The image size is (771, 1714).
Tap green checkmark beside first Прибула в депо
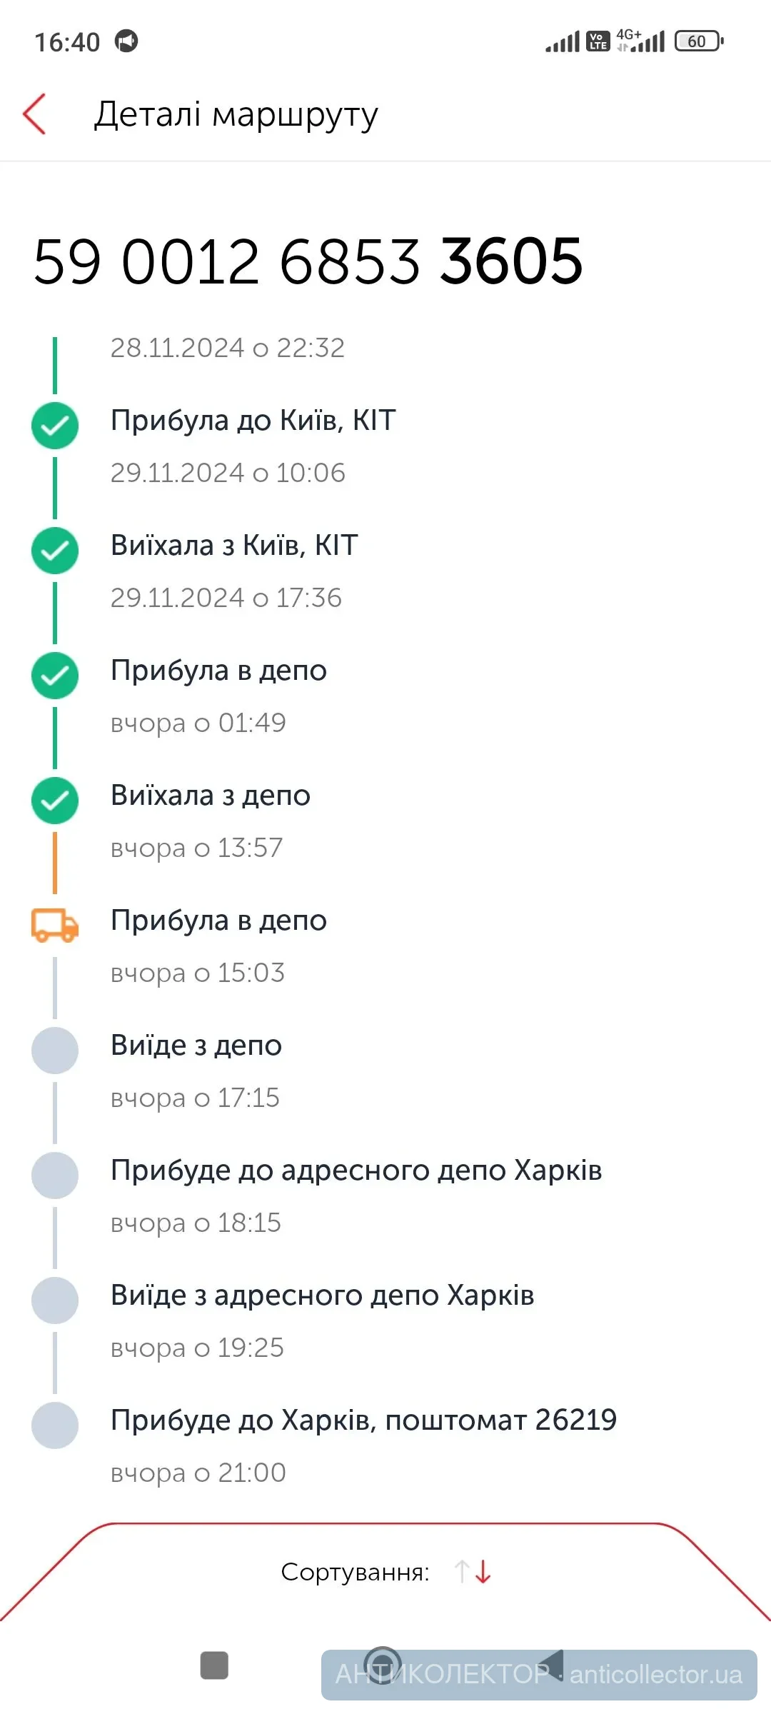point(55,676)
